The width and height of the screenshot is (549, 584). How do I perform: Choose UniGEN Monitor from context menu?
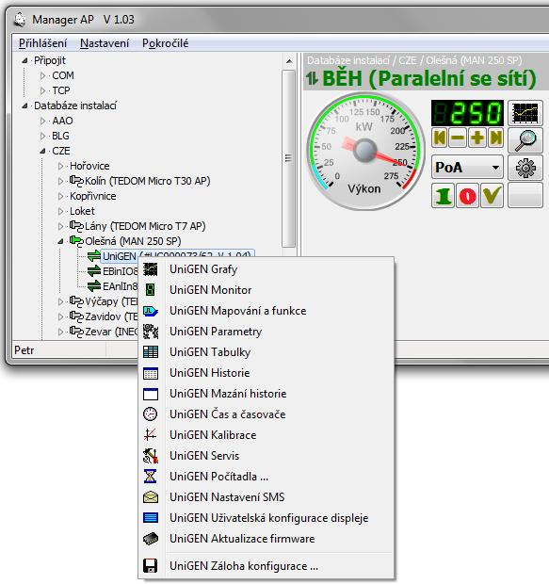click(266, 290)
